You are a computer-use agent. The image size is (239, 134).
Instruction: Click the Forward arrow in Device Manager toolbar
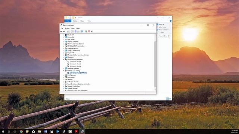(64, 31)
